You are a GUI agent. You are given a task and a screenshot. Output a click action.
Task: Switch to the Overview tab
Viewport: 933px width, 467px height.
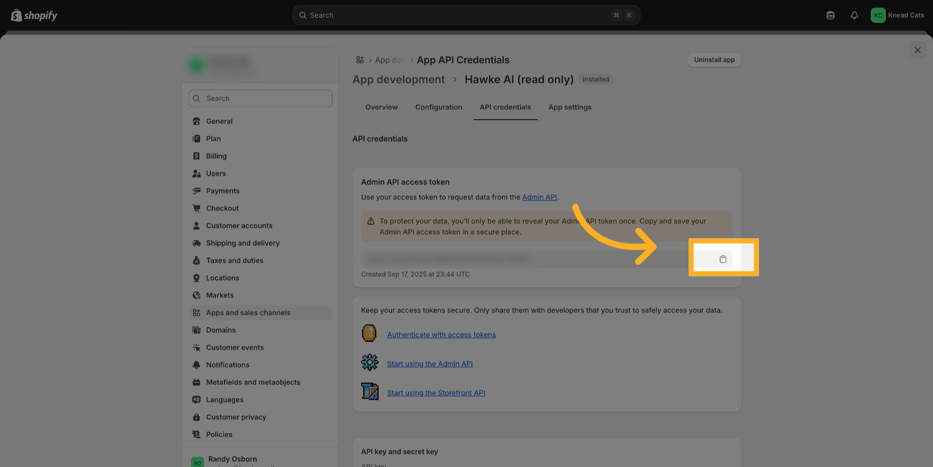click(381, 107)
